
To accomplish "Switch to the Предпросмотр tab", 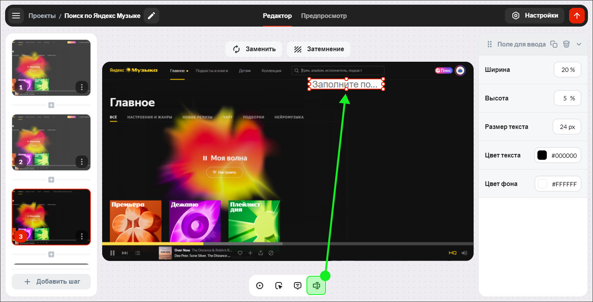I will [x=324, y=16].
